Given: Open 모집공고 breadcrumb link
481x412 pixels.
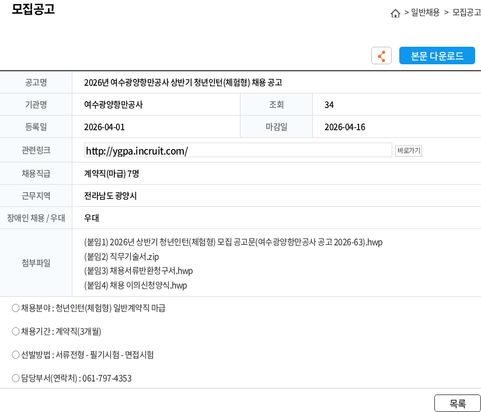Looking at the screenshot, I should [x=466, y=13].
